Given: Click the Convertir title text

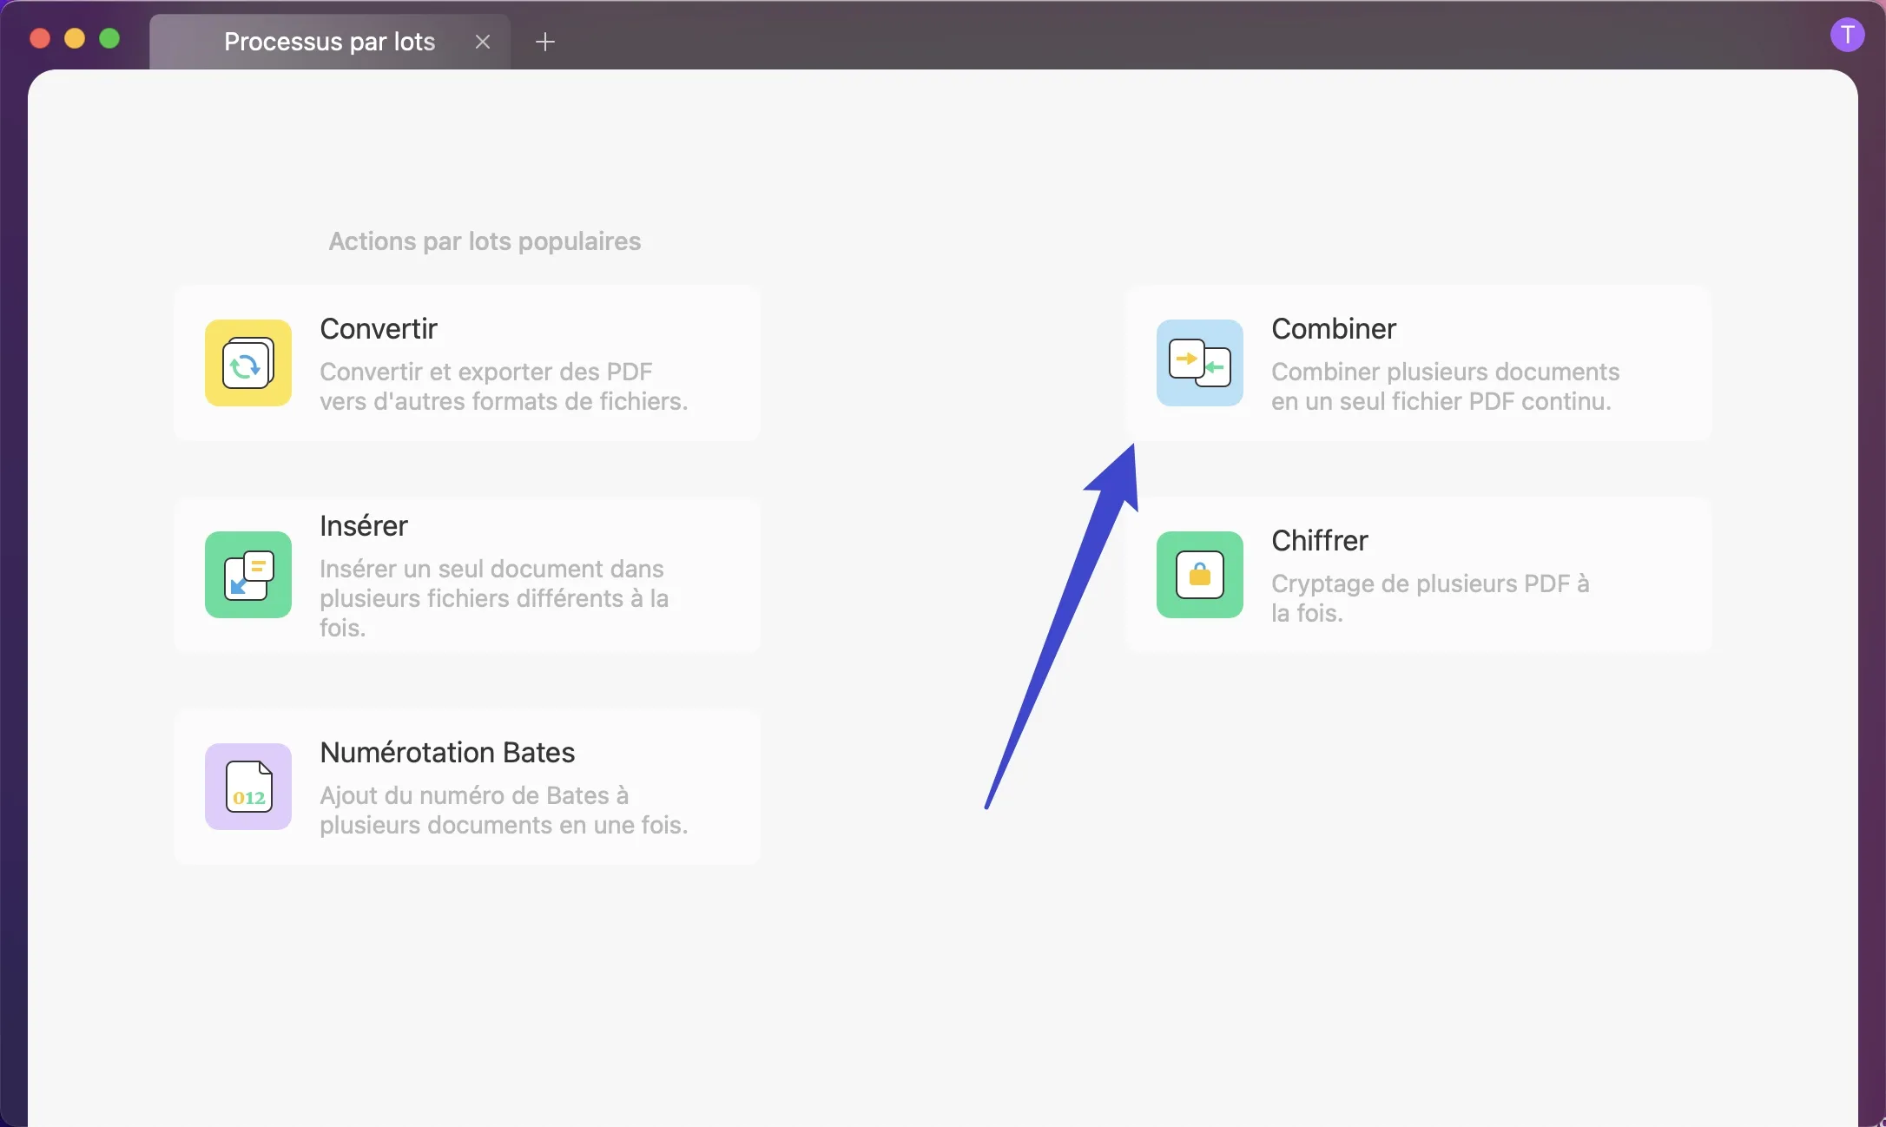Looking at the screenshot, I should pos(379,329).
